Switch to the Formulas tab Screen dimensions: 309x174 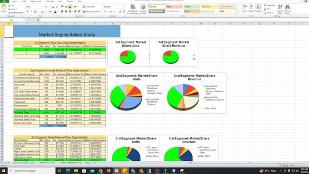[50, 1]
